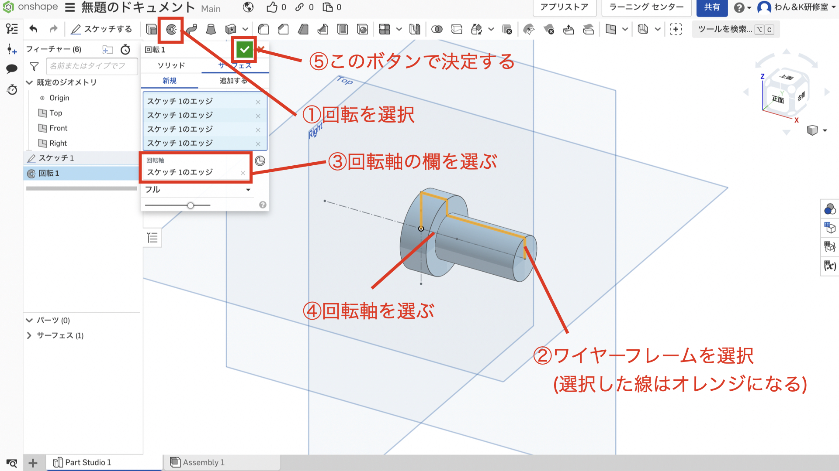
Task: Click the feature filter input field
Action: (x=92, y=66)
